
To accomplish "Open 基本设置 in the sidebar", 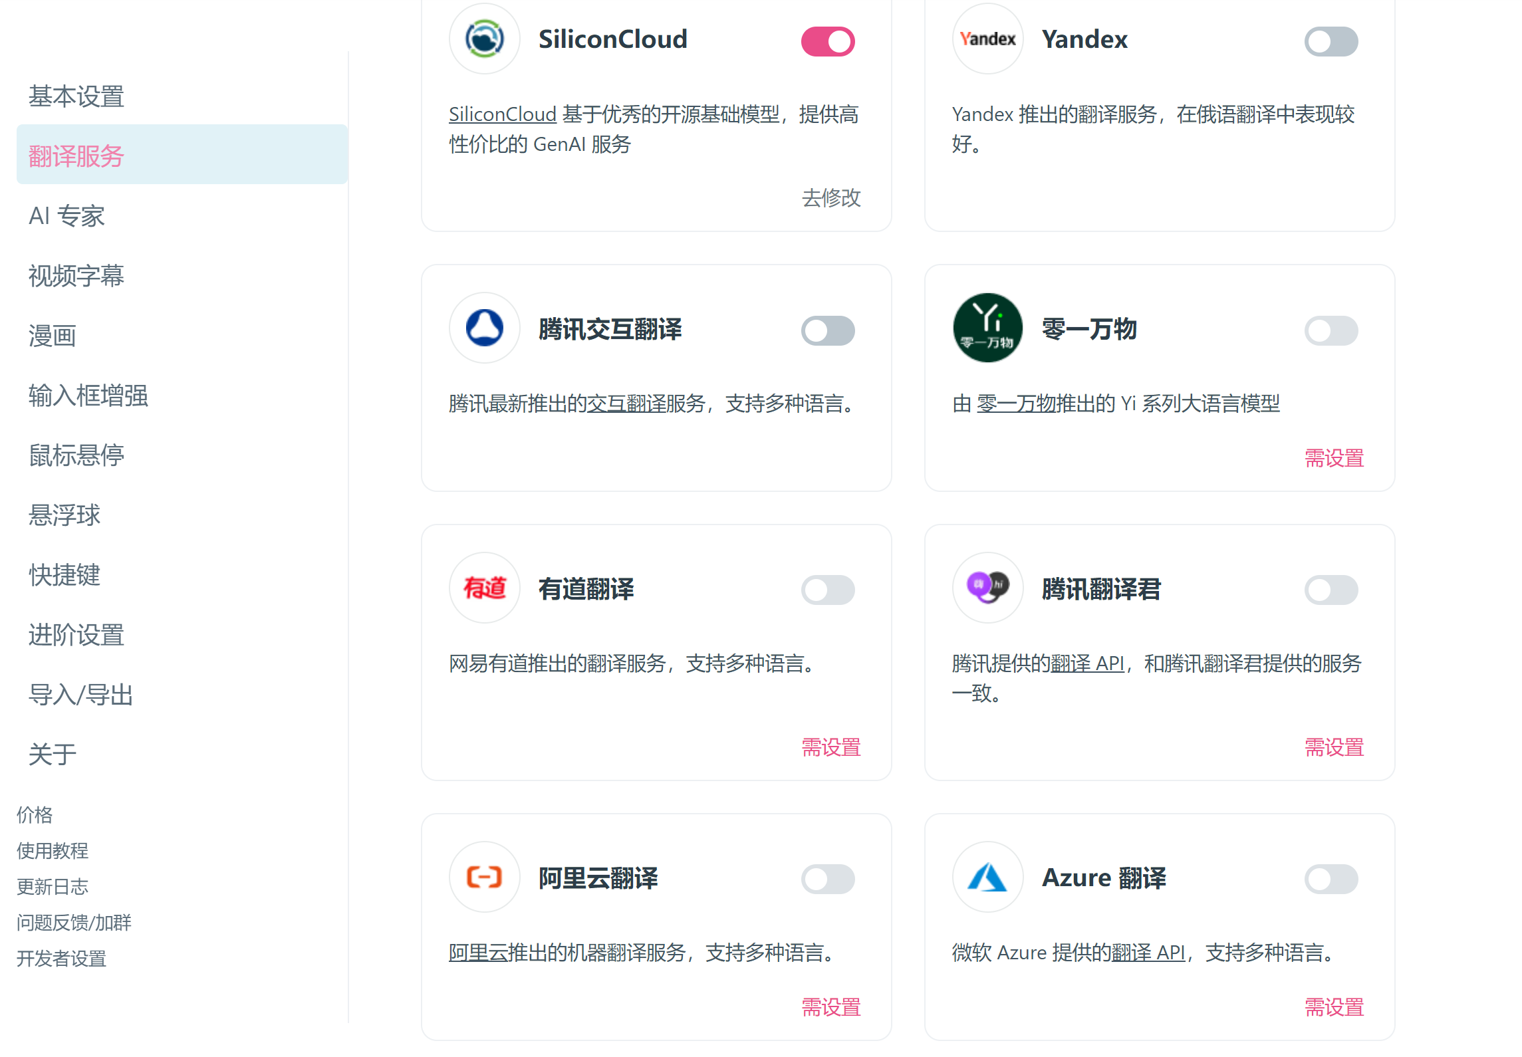I will coord(76,97).
